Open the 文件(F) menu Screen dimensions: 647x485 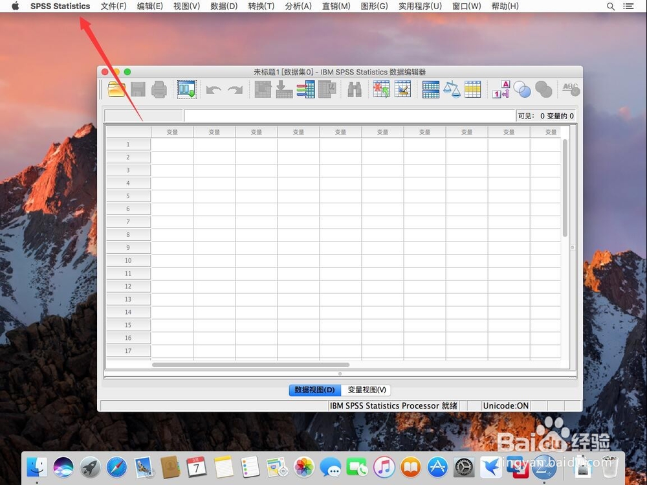(113, 6)
